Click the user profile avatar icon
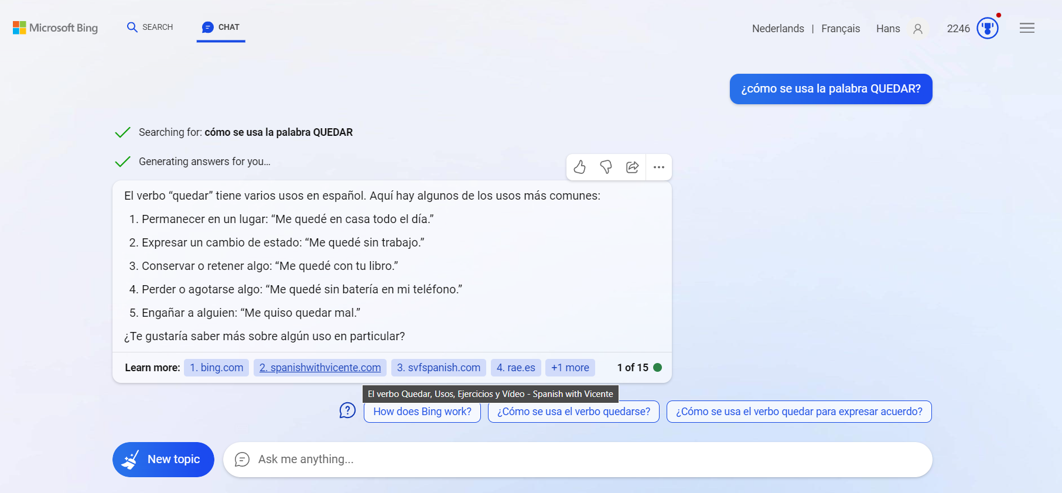This screenshot has height=493, width=1062. [x=918, y=29]
